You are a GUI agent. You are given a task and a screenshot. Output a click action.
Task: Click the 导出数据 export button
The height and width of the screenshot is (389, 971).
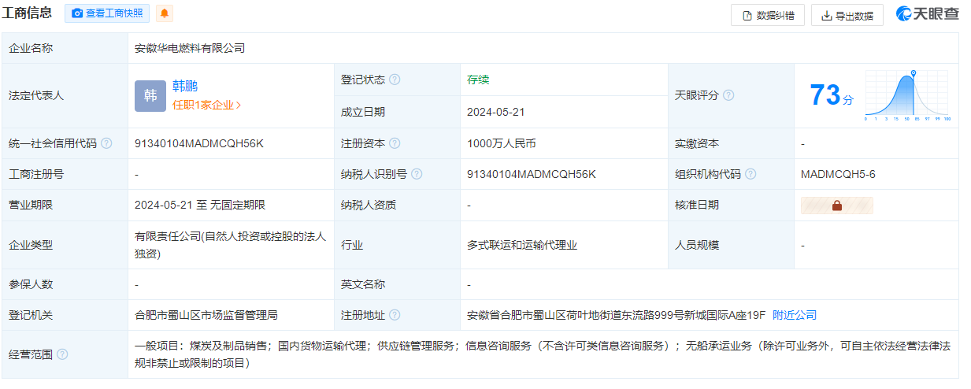tap(847, 15)
